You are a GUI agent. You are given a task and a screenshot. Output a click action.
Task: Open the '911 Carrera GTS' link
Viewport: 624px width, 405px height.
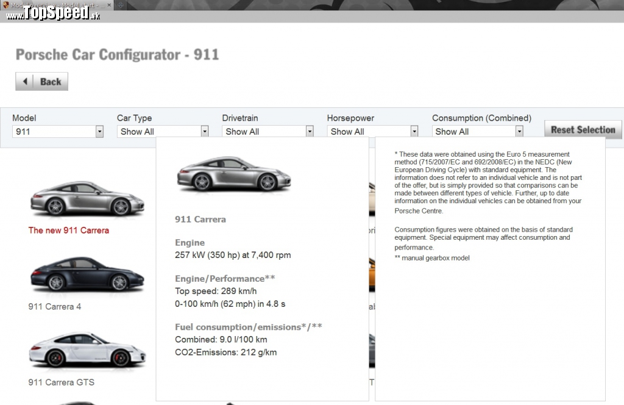click(x=62, y=382)
